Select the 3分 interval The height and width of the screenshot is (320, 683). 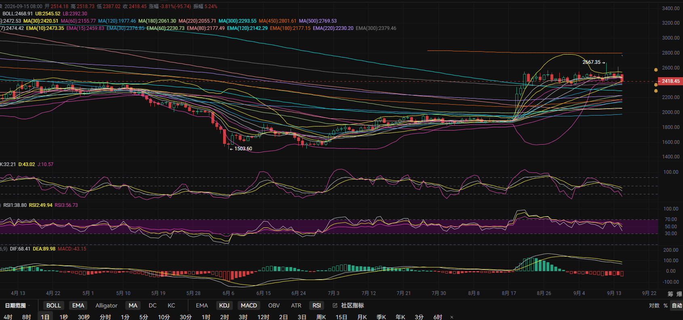419,317
